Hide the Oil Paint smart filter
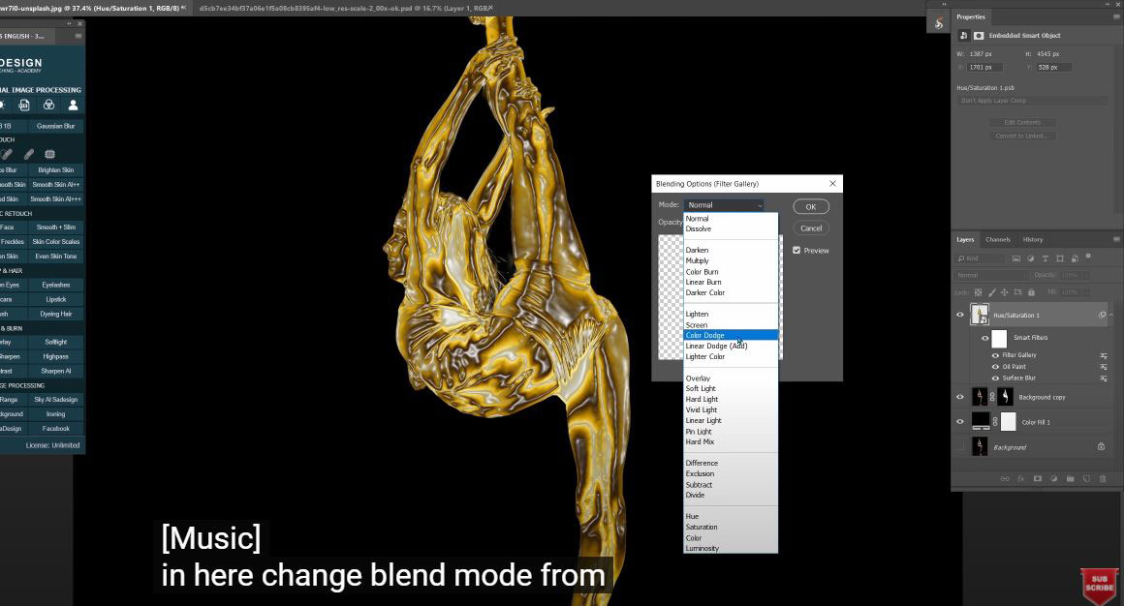 996,367
